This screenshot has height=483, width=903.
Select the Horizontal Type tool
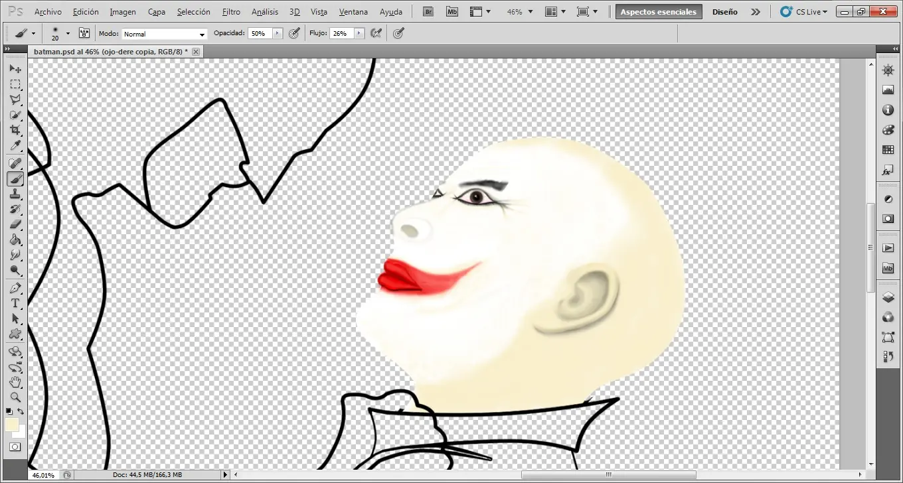click(x=15, y=303)
